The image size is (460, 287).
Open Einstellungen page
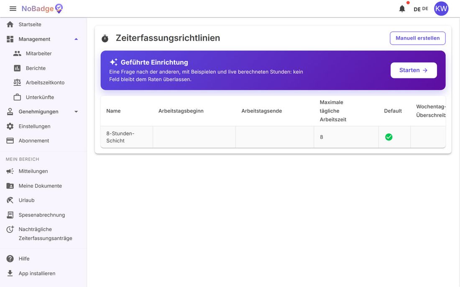coord(35,126)
